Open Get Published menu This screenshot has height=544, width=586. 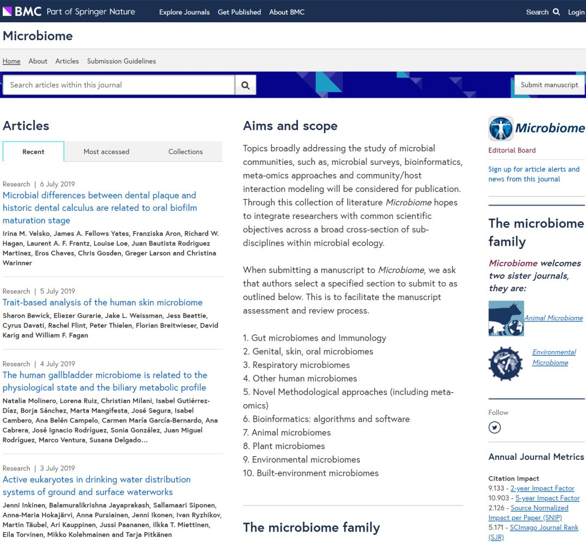coord(239,12)
